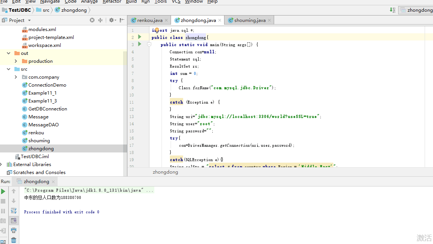The width and height of the screenshot is (433, 244).
Task: Select ConnectionDemo class
Action: (44, 85)
